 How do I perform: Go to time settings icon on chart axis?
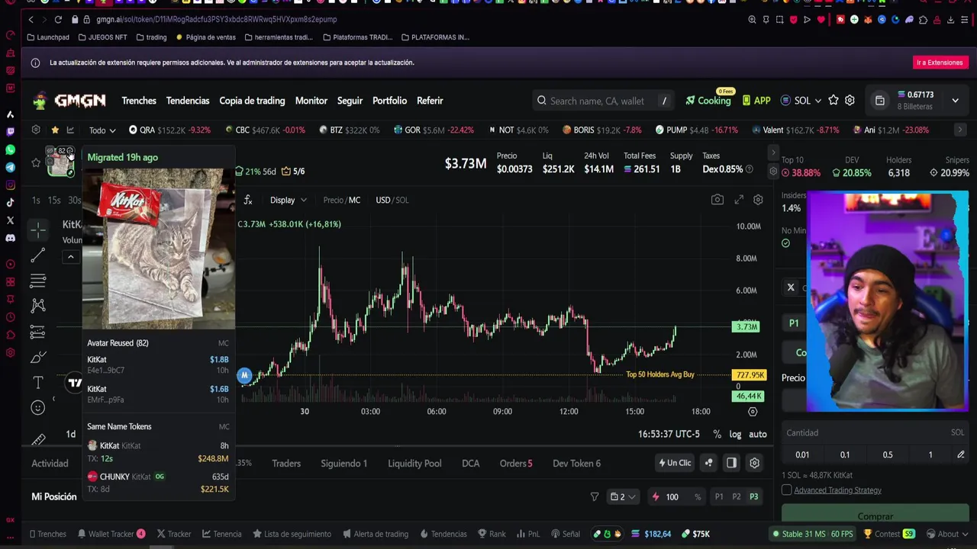coord(753,412)
